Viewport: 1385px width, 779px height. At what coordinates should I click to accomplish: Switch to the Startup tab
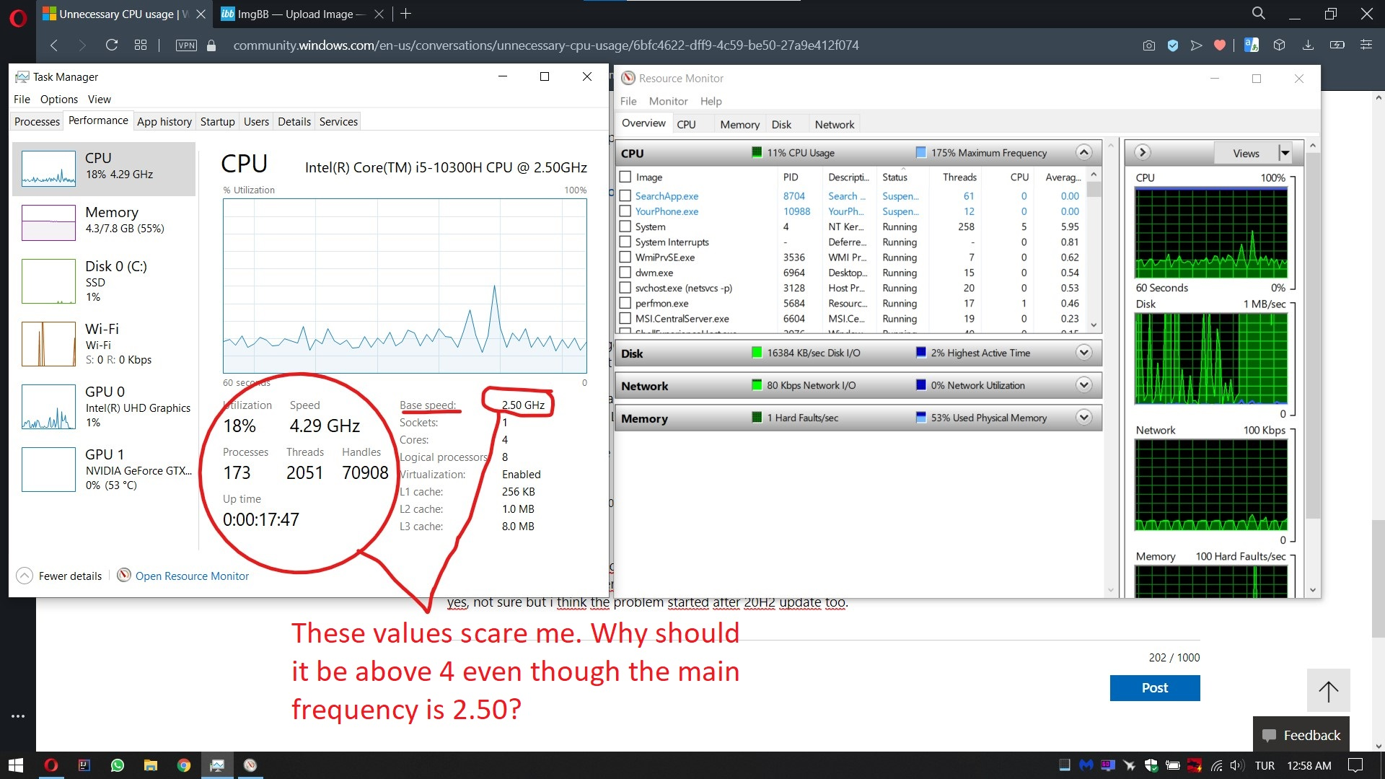218,121
